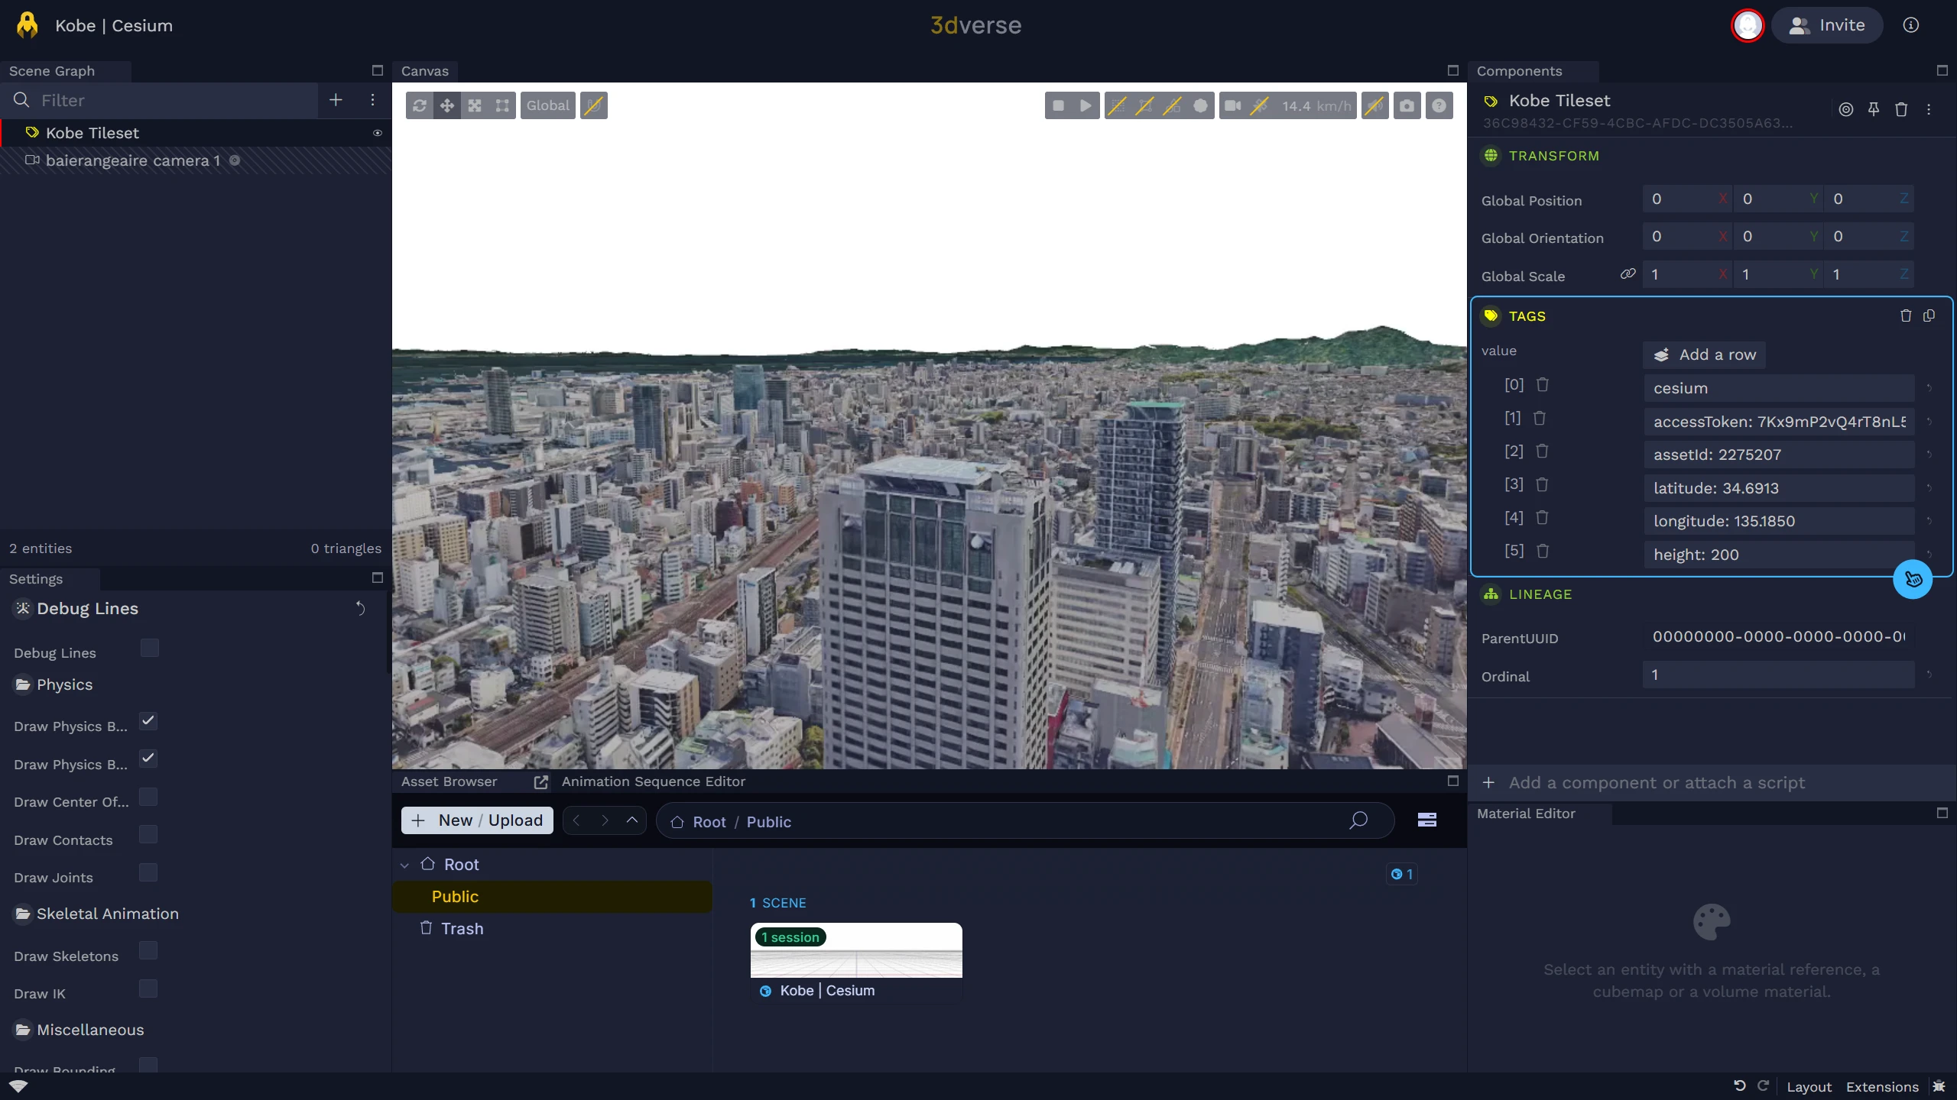Viewport: 1957px width, 1100px height.
Task: Open the Extensions menu in status bar
Action: tap(1883, 1087)
